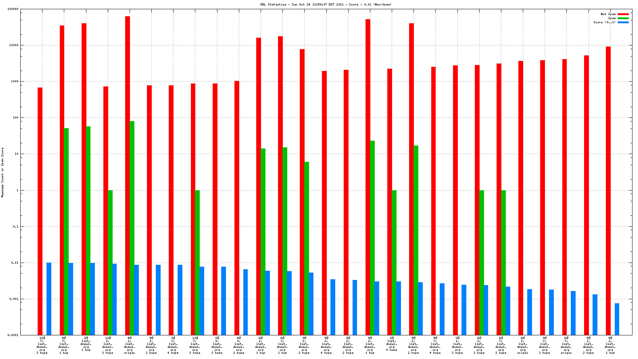Click the 2@ list.dnswl.org 1 hop label
638x359 pixels.
[86, 343]
